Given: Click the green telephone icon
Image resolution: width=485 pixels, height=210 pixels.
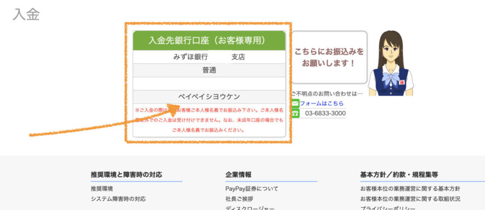Looking at the screenshot, I should click(x=295, y=113).
